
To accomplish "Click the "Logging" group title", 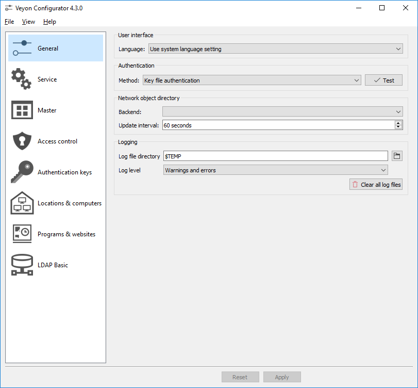I will 128,142.
